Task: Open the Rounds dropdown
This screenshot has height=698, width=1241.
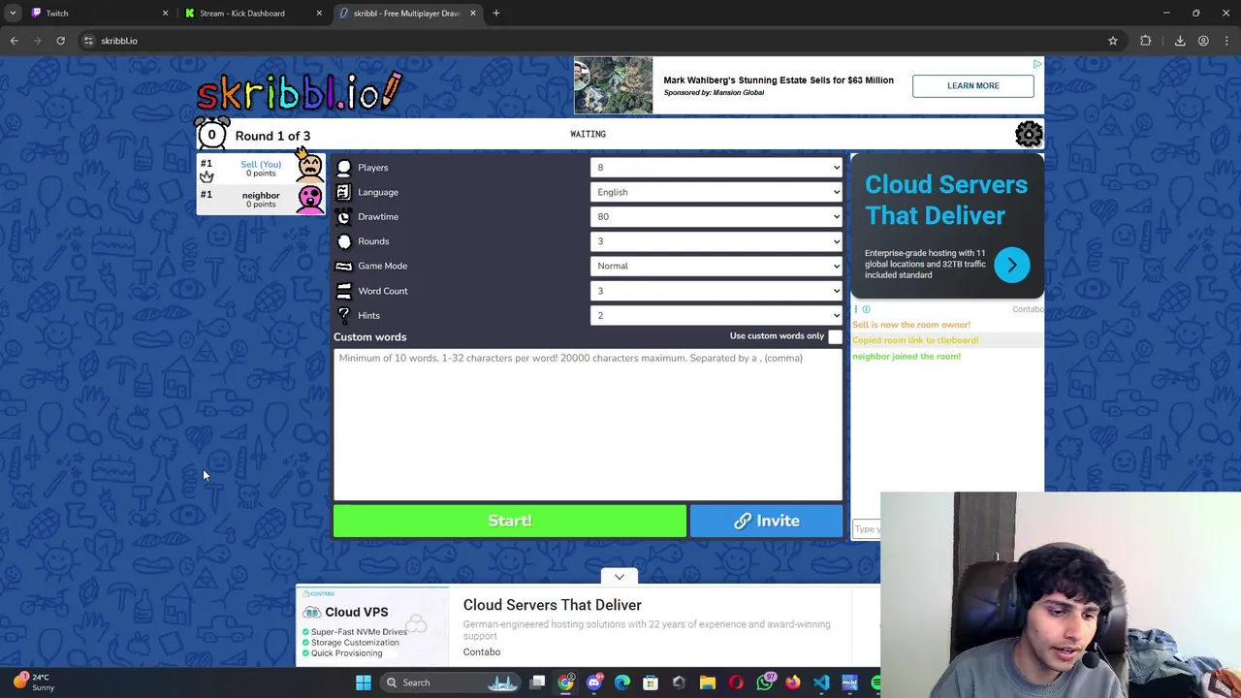Action: [x=716, y=241]
